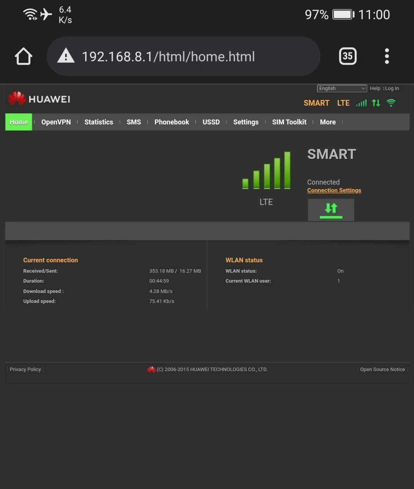Click the header signal strength bars icon
The width and height of the screenshot is (414, 489).
click(361, 103)
